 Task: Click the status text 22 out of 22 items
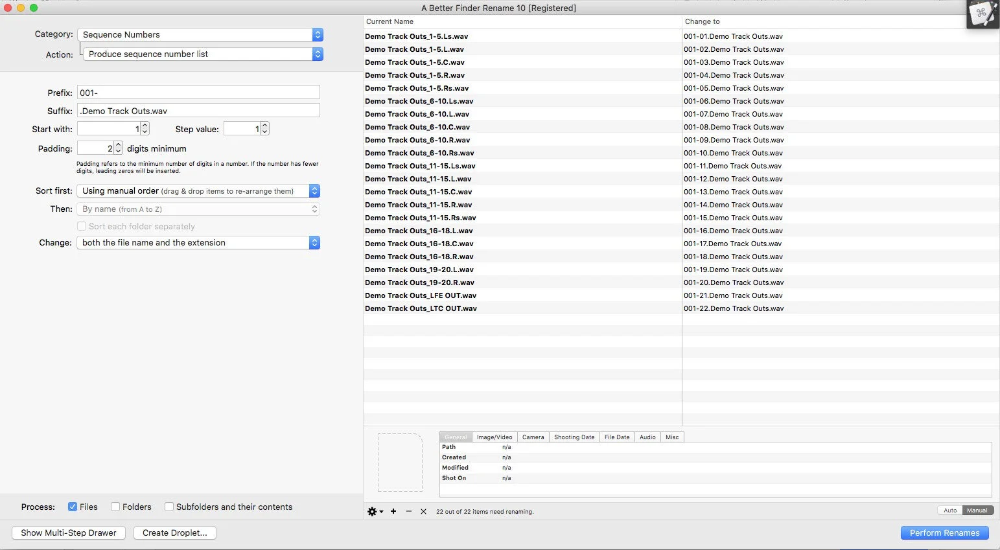coord(485,512)
